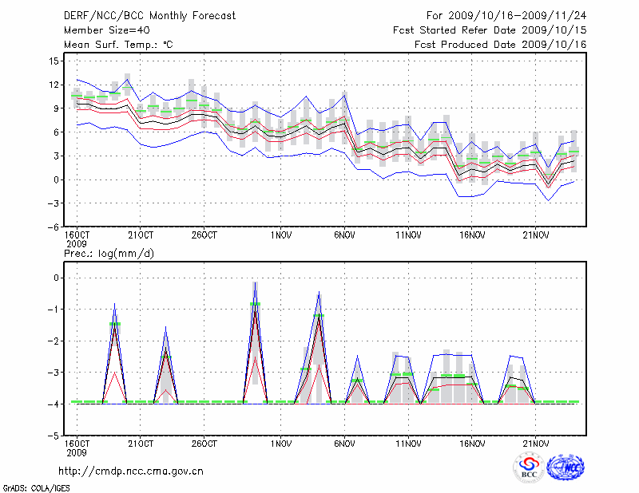639x493 pixels.
Task: Select 1NOV on the precipitation chart axis
Action: point(280,443)
